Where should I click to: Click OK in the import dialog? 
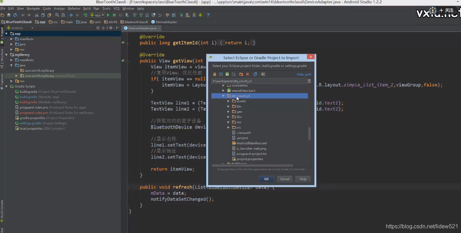point(266,179)
